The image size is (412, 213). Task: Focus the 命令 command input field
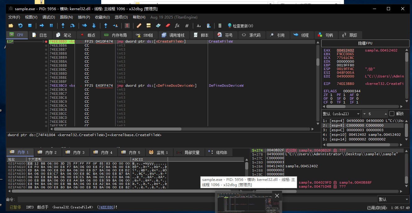(197, 199)
